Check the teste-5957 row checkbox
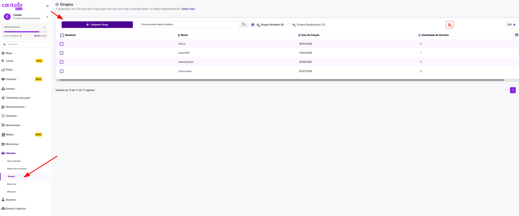The width and height of the screenshot is (519, 216). 62,53
